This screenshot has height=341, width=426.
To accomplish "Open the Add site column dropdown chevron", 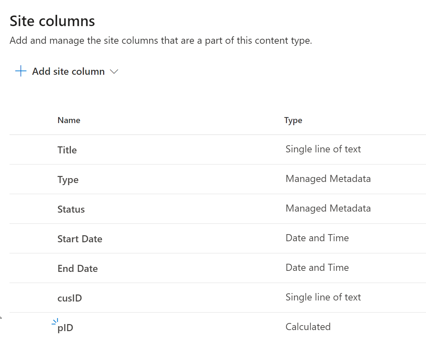I will [114, 72].
